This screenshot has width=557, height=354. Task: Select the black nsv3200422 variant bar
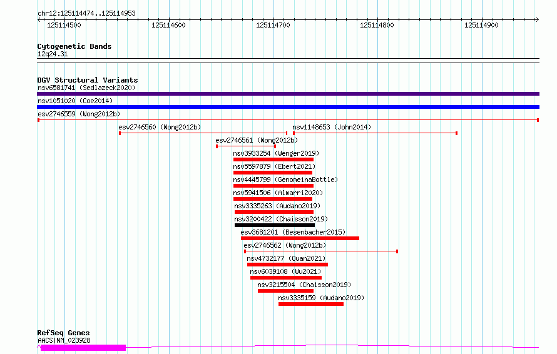275,225
